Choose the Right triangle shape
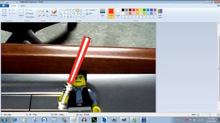This screenshot has height=123, width=220. [61, 14]
